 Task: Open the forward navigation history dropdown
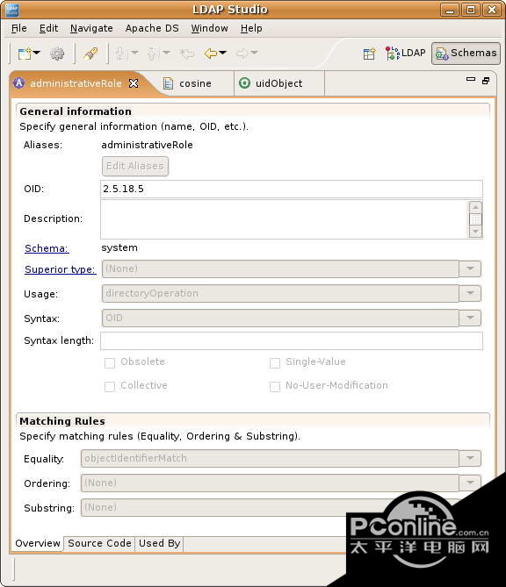coord(255,53)
